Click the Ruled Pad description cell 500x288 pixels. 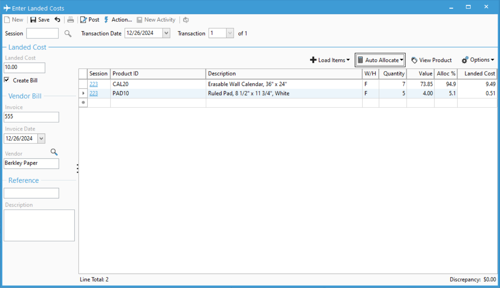[284, 93]
